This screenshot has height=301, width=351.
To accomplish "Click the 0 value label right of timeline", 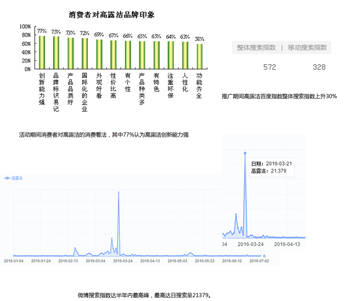I will pyautogui.click(x=264, y=256).
